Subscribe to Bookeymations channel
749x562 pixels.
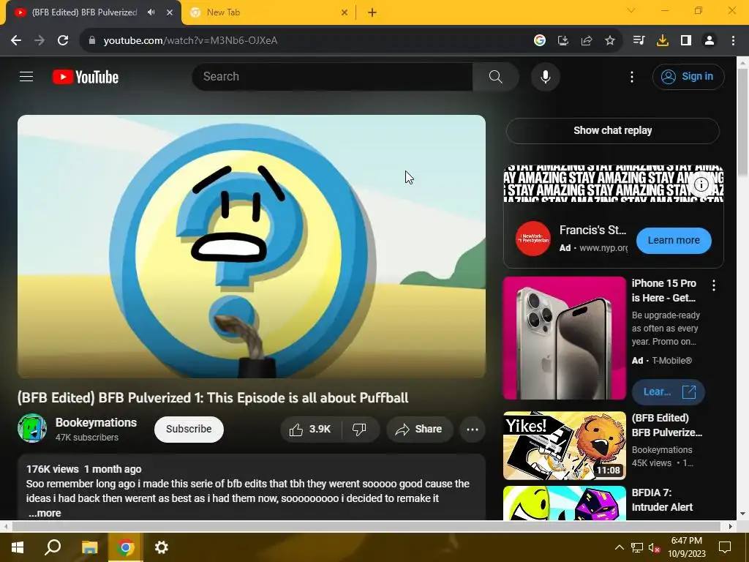tap(189, 429)
